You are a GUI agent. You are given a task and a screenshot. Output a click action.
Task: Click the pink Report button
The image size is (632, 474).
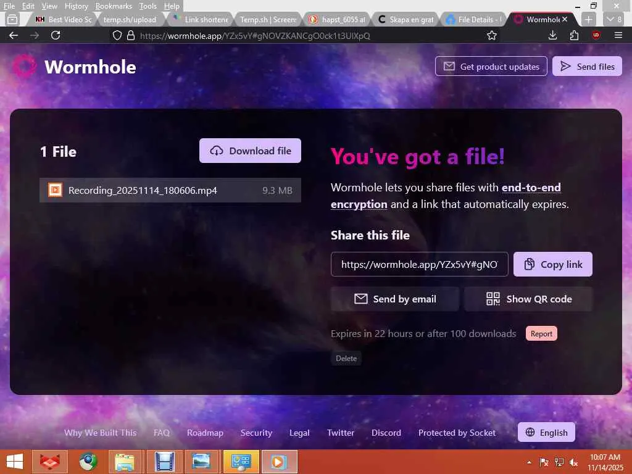[x=541, y=333]
